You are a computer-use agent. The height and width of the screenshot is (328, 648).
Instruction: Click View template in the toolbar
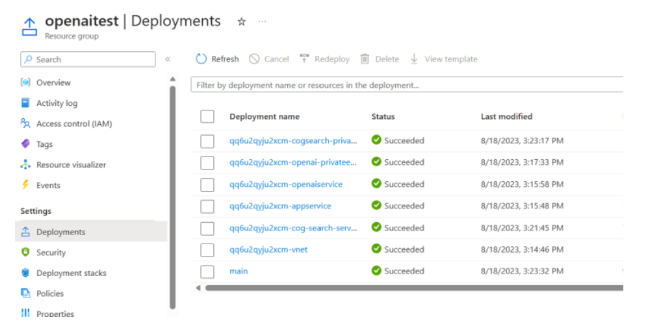click(443, 59)
